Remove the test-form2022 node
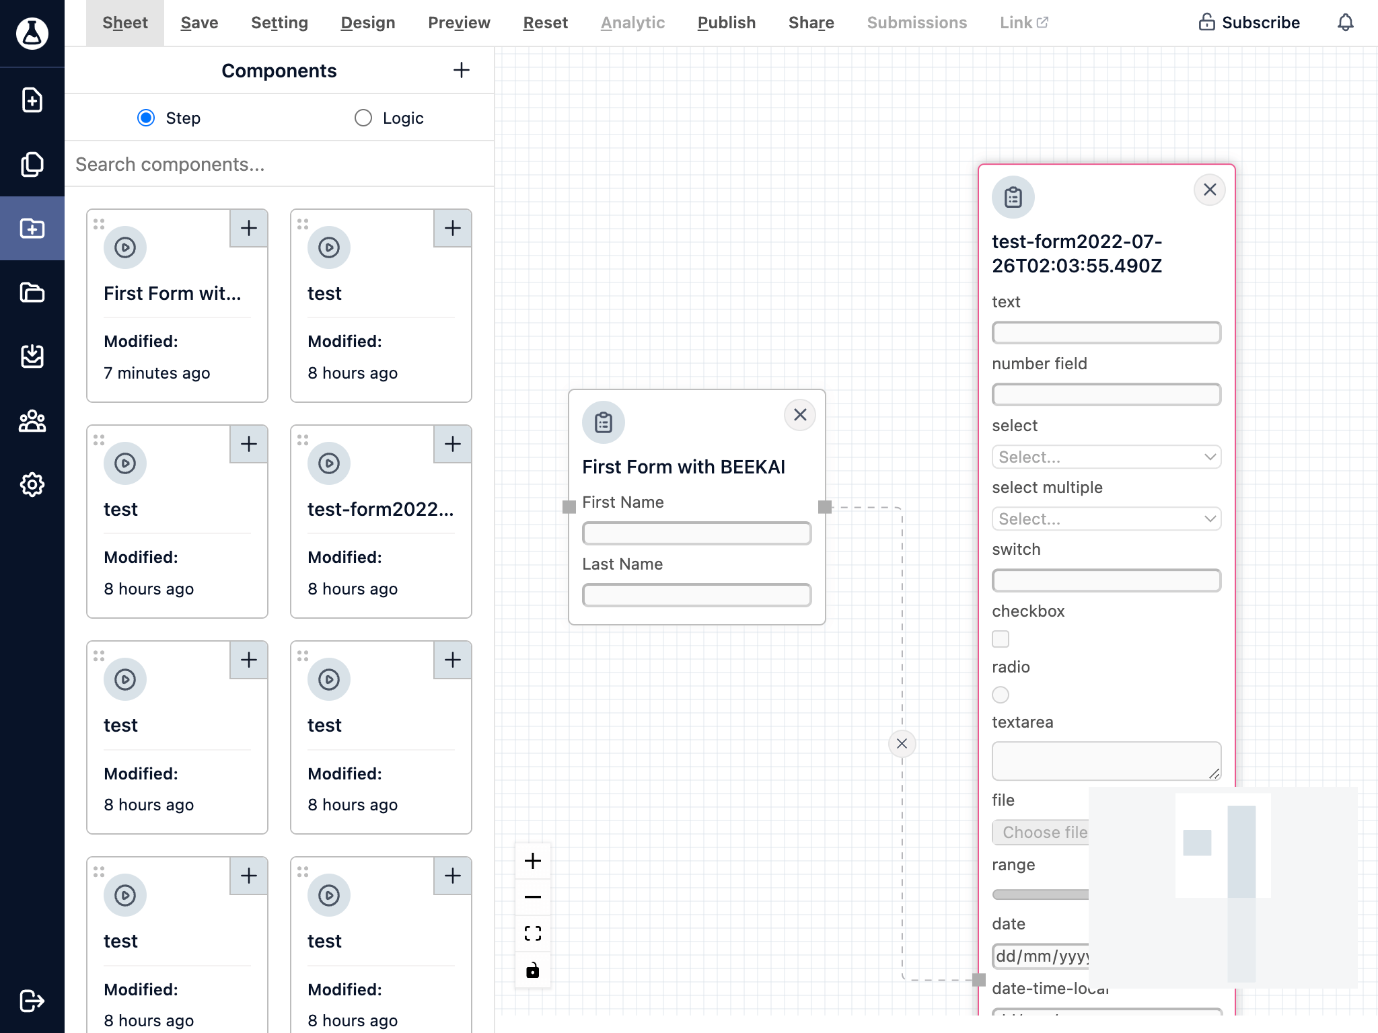Screen dimensions: 1378x1033 click(1210, 190)
